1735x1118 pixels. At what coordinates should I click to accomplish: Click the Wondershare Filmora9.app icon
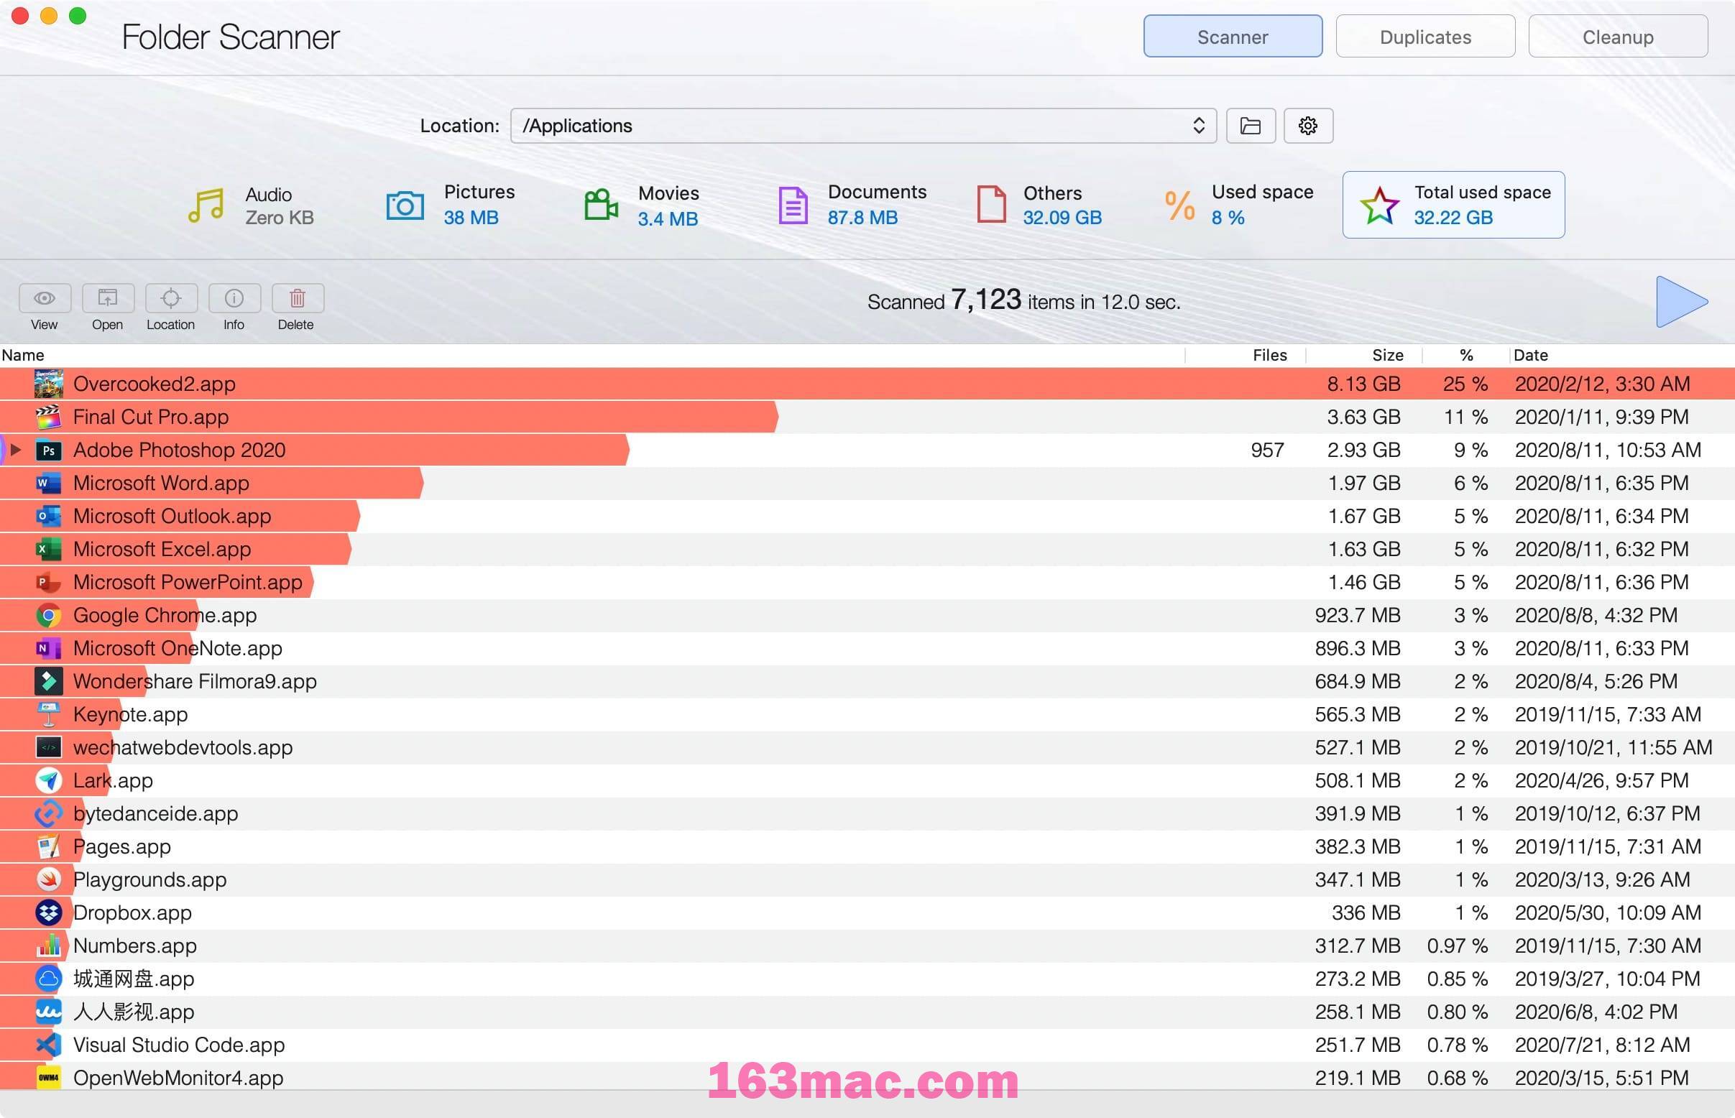pos(48,681)
